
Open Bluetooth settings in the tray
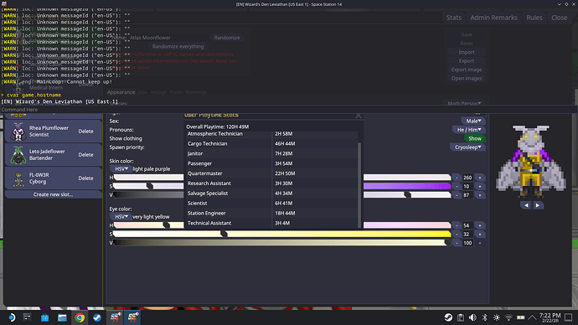coord(485,317)
